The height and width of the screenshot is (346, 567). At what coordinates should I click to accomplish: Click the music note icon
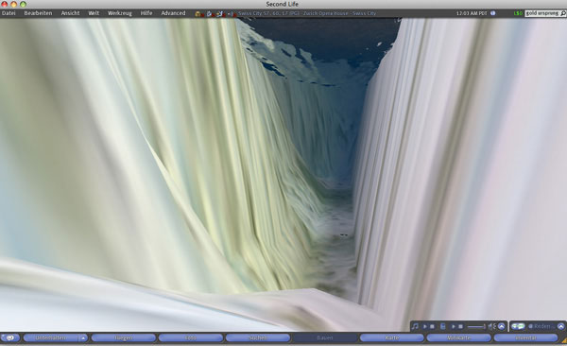point(415,326)
